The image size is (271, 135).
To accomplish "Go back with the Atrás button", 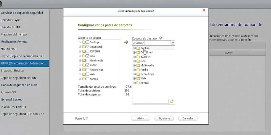I will click(141, 118).
